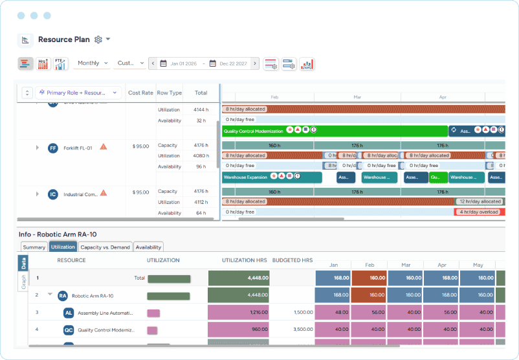This screenshot has width=519, height=360.
Task: Click the pink Quality Control utilization bar
Action: click(152, 330)
